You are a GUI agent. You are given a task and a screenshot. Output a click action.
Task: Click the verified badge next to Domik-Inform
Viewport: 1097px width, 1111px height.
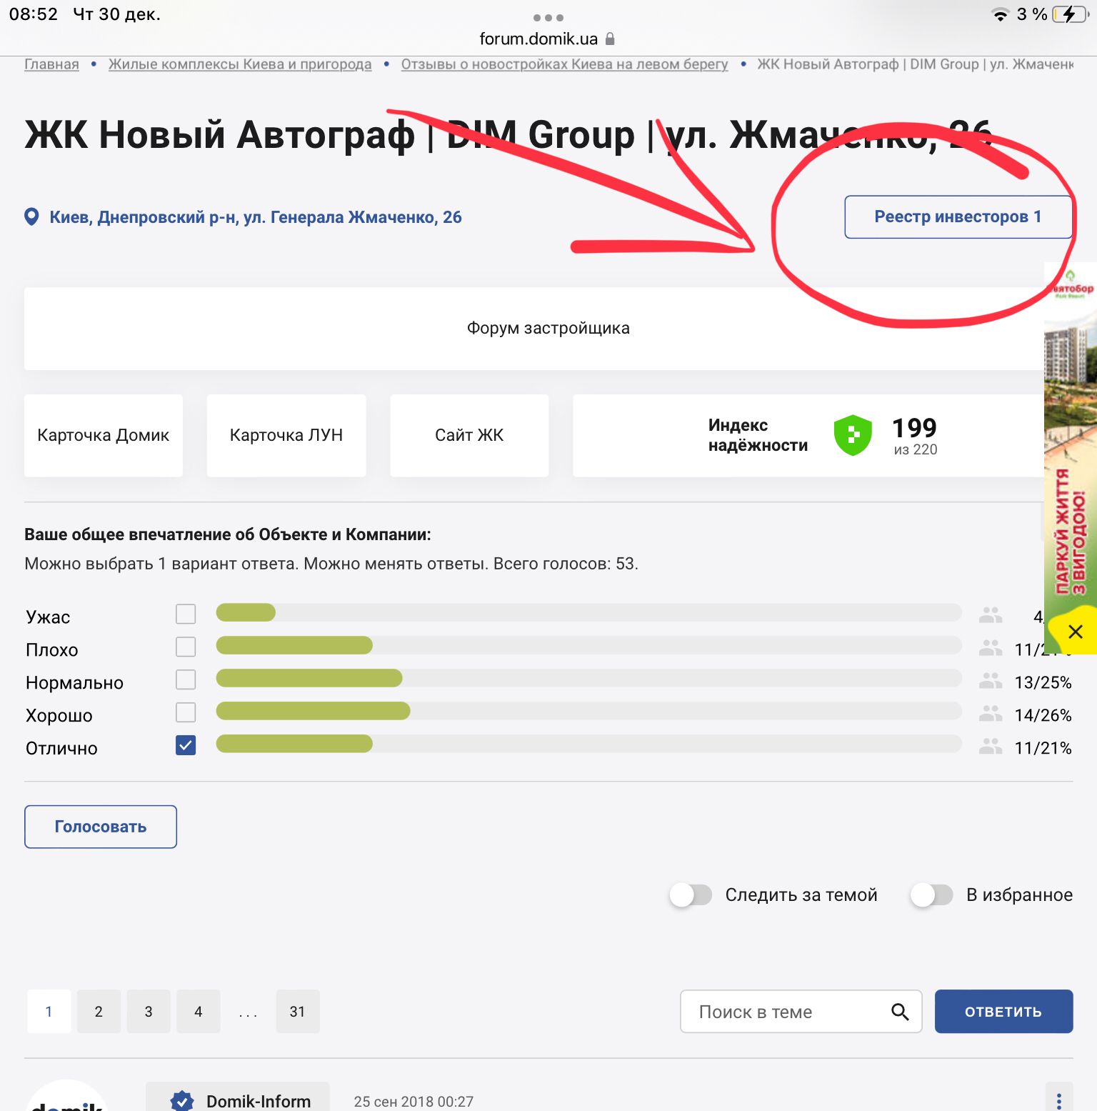pos(182,1101)
